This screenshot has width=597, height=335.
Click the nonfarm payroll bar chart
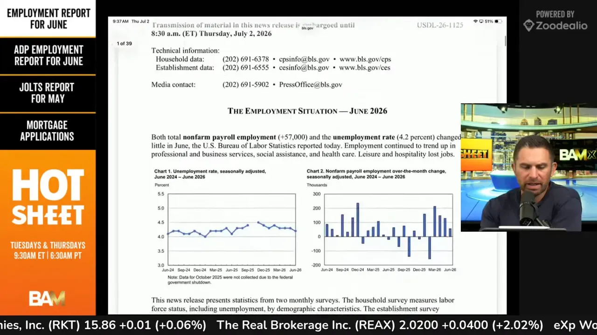388,229
